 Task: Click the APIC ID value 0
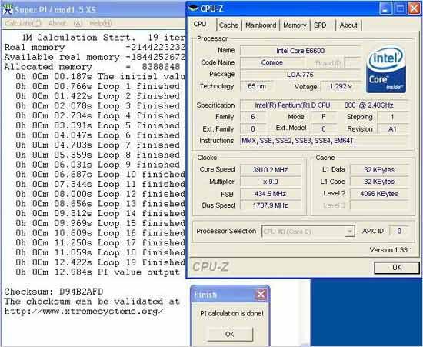(399, 231)
